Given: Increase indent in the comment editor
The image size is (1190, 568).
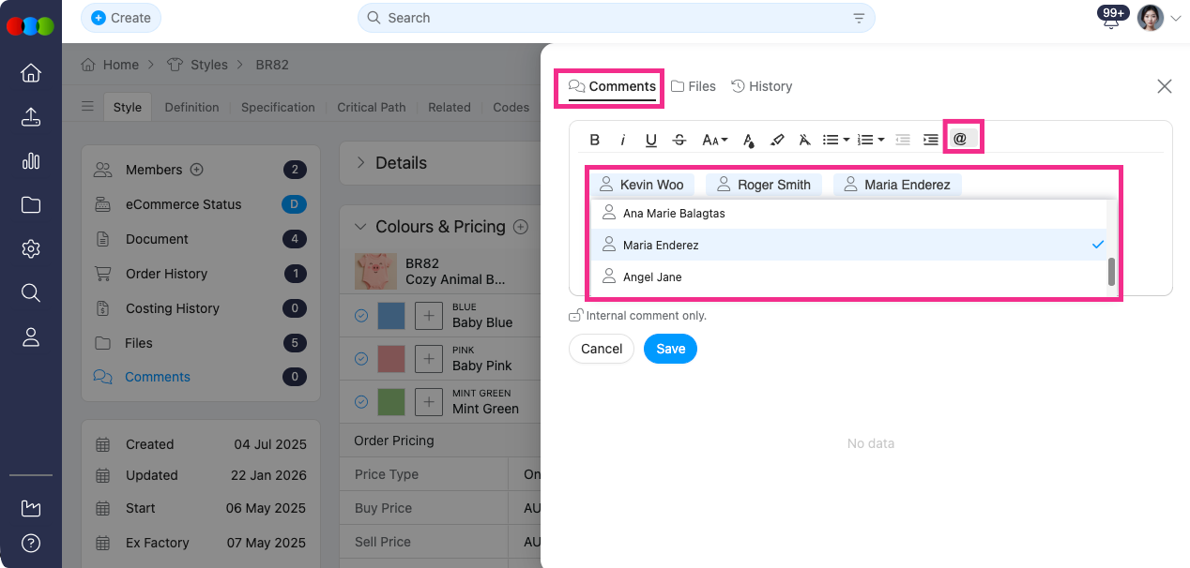Looking at the screenshot, I should [x=930, y=140].
